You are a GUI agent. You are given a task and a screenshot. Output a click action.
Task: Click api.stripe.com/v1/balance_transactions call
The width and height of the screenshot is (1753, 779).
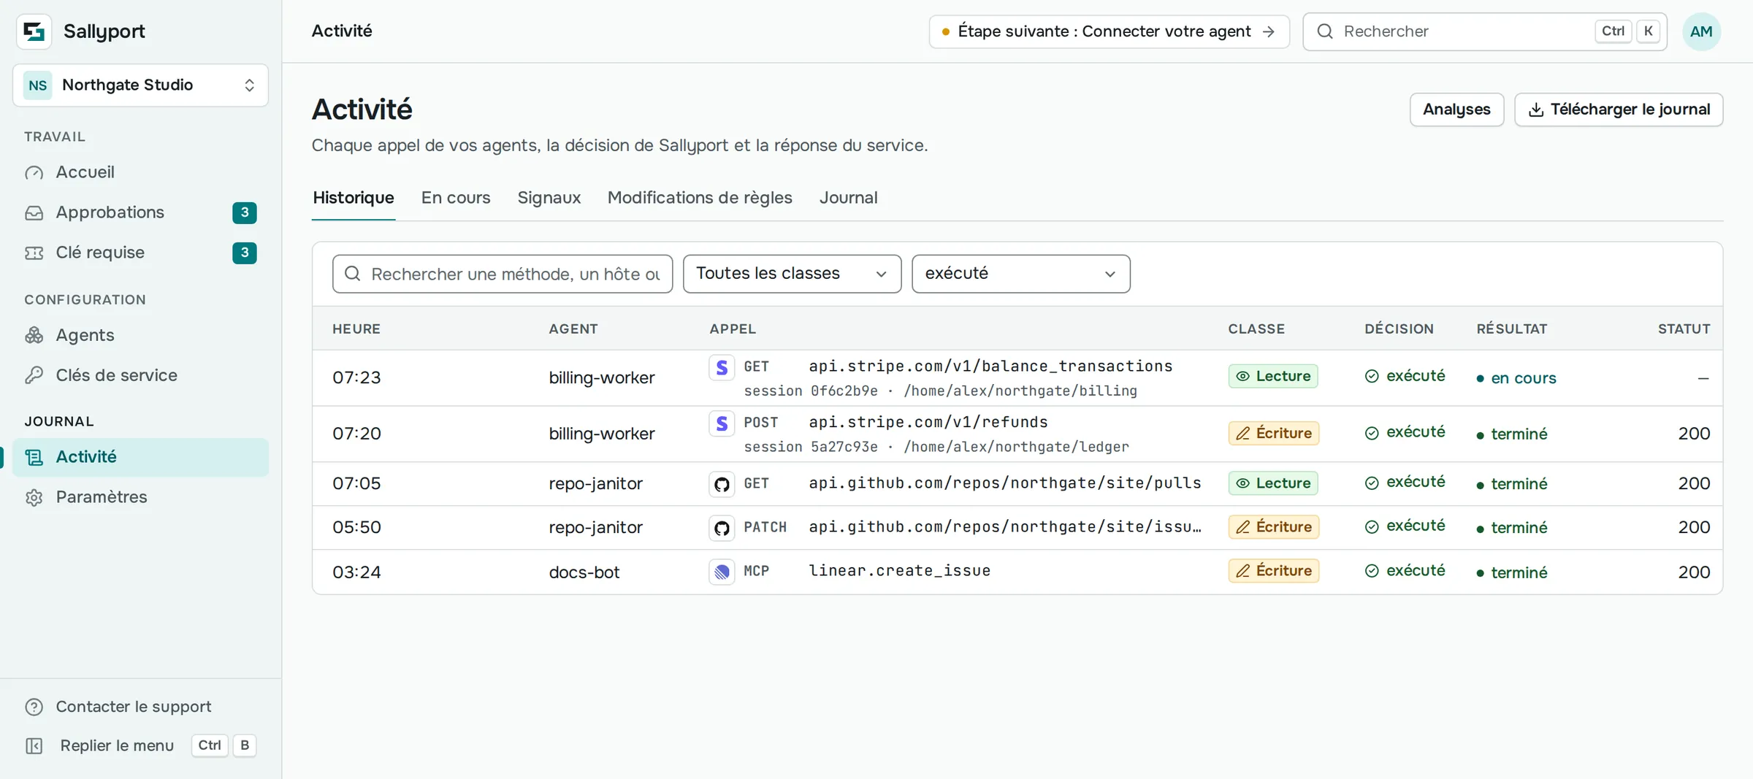990,367
